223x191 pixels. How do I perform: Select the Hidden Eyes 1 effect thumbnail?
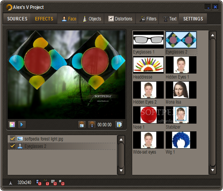tap(181, 65)
